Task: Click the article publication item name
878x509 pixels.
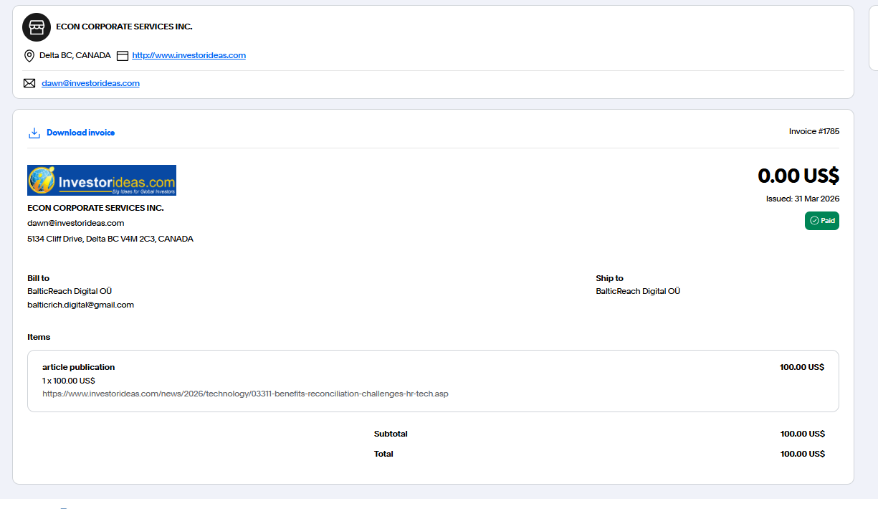Action: (x=78, y=367)
